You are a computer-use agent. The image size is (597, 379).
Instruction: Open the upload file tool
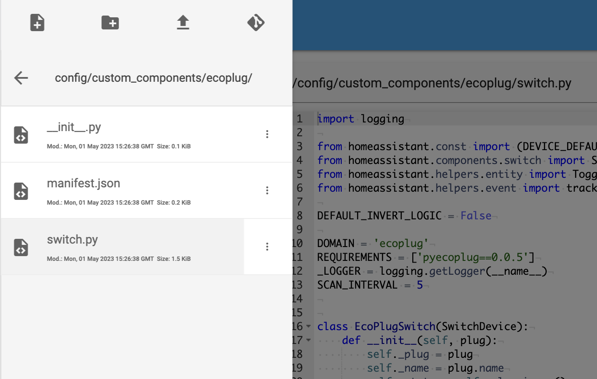(x=183, y=22)
